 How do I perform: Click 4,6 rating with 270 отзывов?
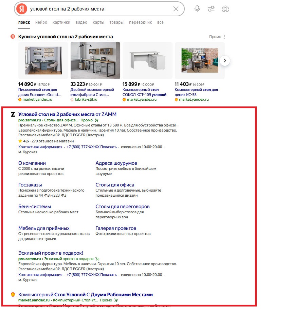tap(46, 141)
